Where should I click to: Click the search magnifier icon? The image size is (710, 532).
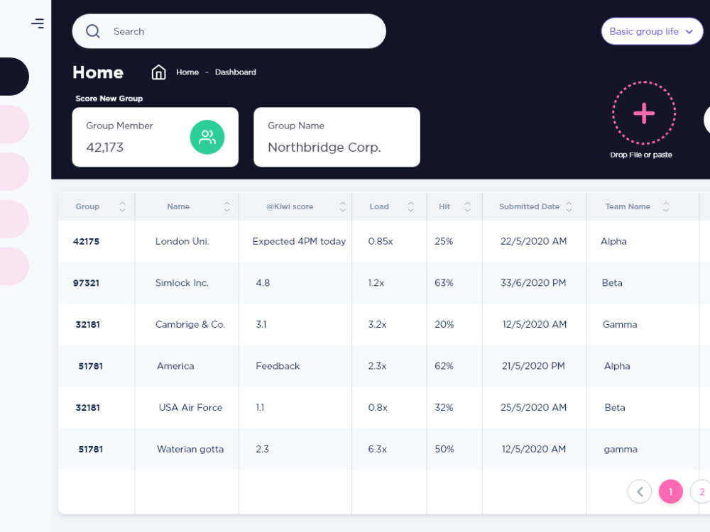click(x=93, y=31)
